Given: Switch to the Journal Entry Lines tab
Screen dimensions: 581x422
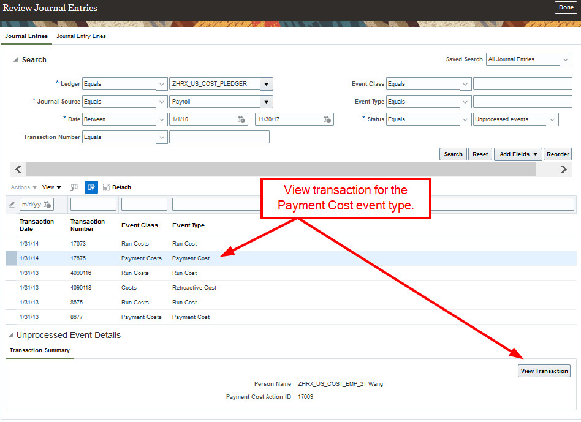Looking at the screenshot, I should [81, 36].
